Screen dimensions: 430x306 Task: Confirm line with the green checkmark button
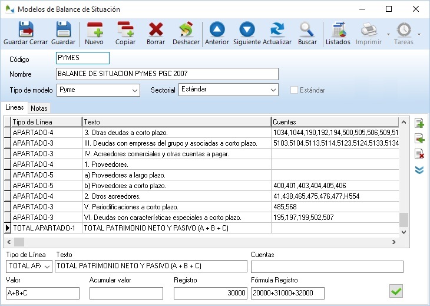pos(396,291)
